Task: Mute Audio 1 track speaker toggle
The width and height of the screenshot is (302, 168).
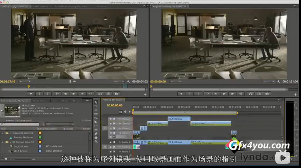Action: pos(111,142)
